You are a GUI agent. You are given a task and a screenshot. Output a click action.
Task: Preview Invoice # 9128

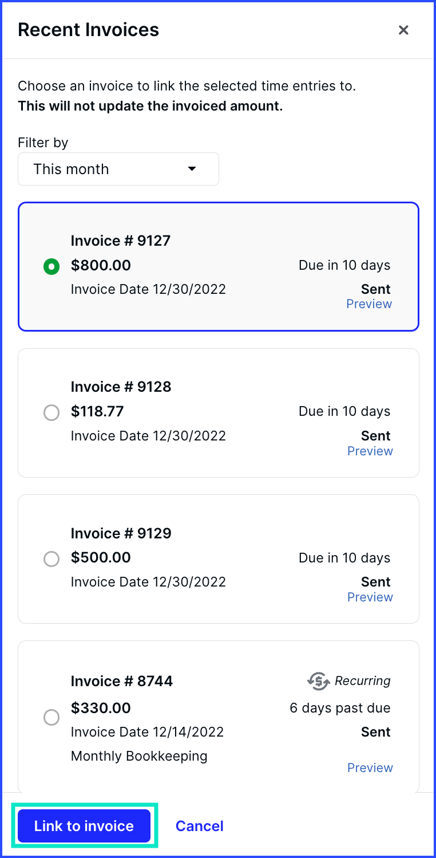(x=370, y=451)
